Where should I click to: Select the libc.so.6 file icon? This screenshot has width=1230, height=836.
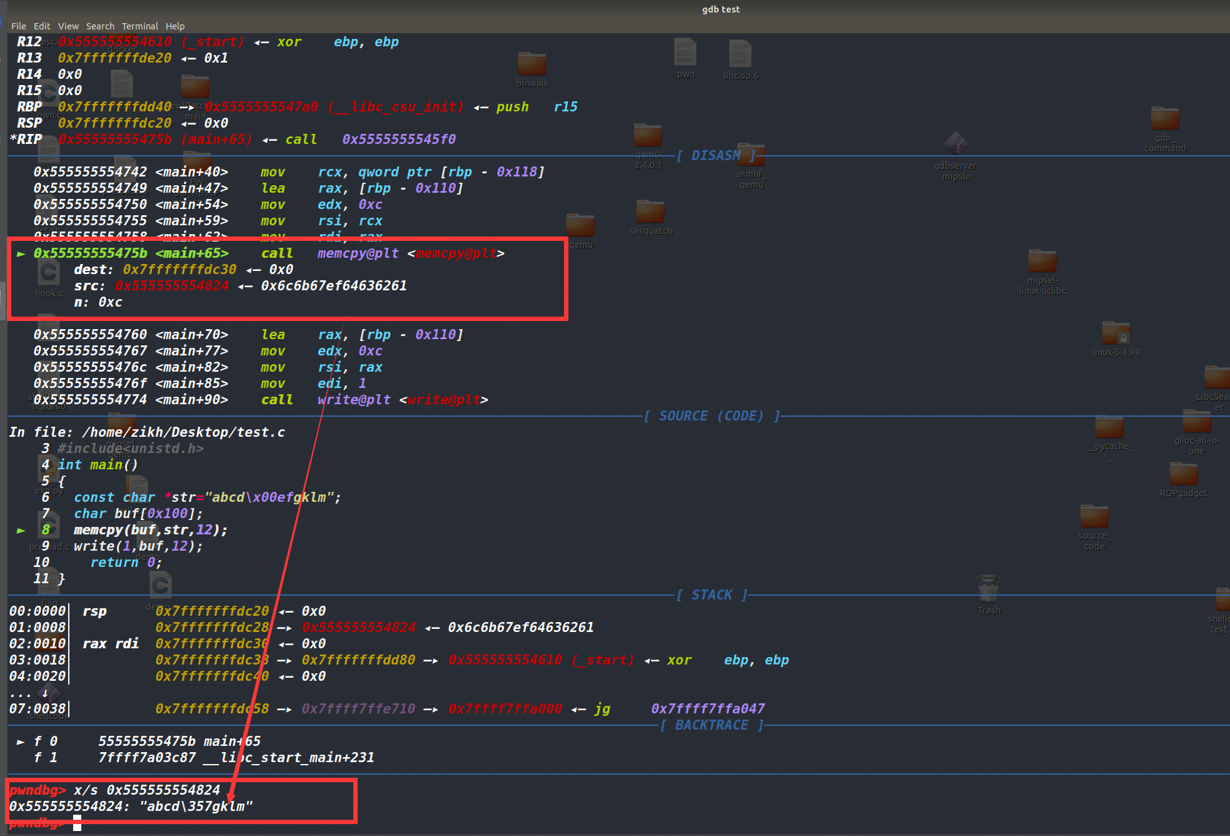tap(740, 59)
